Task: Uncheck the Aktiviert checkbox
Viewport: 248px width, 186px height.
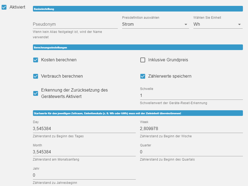Action: [4, 7]
